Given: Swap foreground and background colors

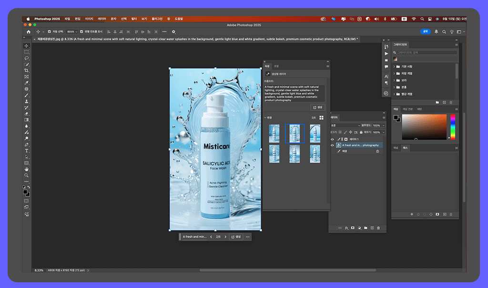Looking at the screenshot, I should [x=29, y=187].
